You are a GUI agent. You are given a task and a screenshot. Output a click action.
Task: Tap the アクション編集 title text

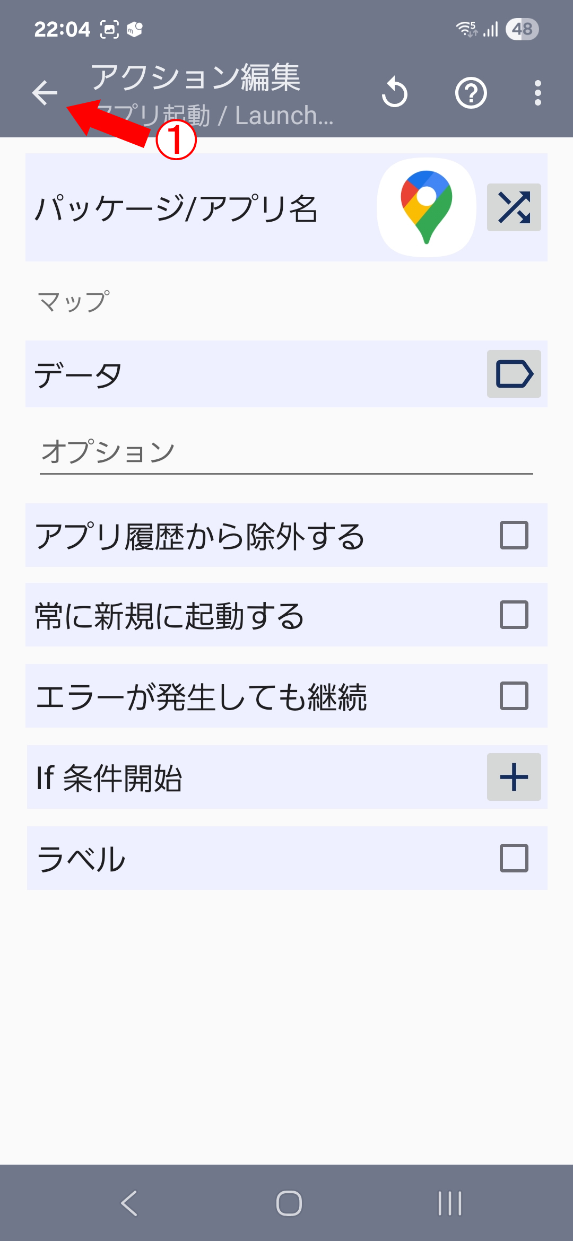tap(195, 77)
